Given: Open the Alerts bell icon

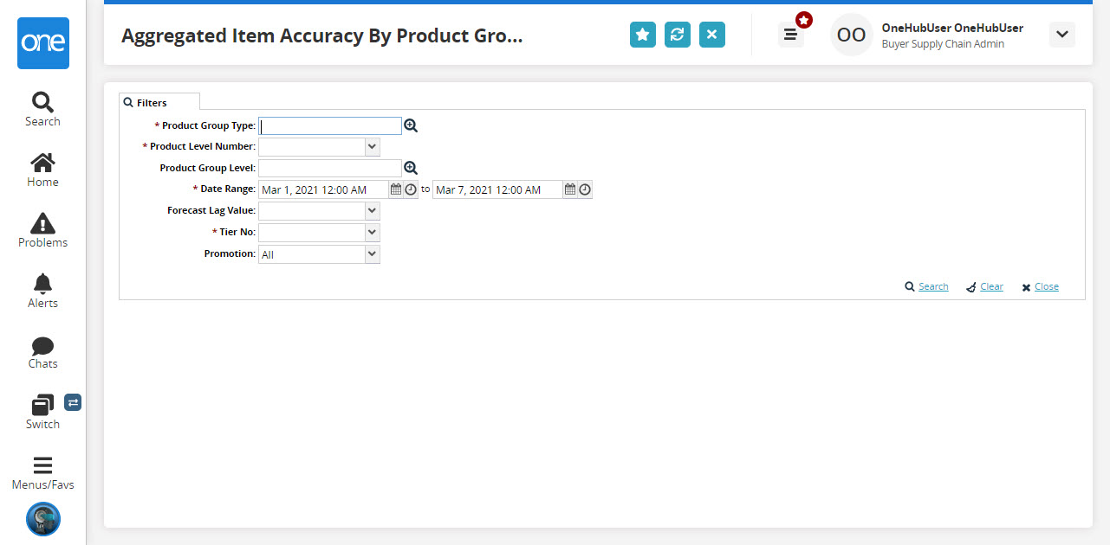Looking at the screenshot, I should (x=42, y=284).
